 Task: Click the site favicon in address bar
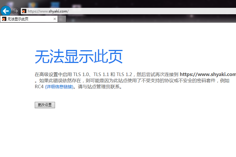point(24,11)
